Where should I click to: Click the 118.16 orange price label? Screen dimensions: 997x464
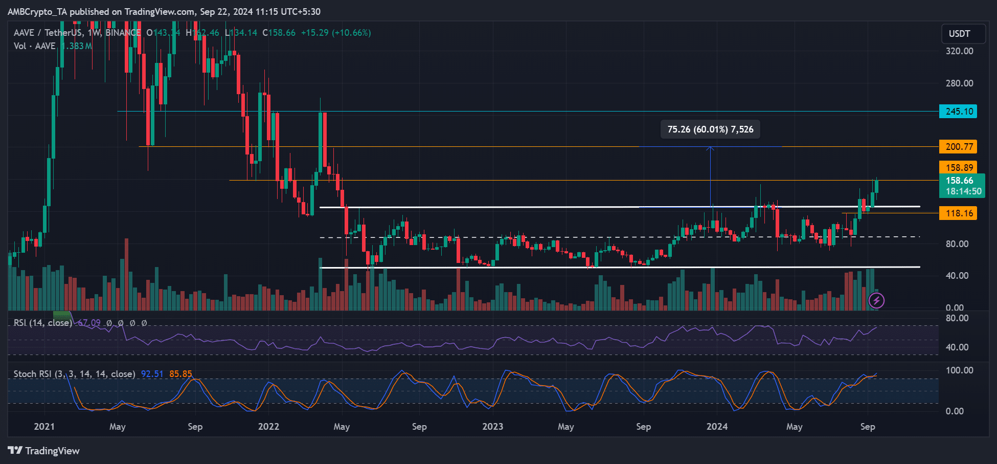(958, 213)
